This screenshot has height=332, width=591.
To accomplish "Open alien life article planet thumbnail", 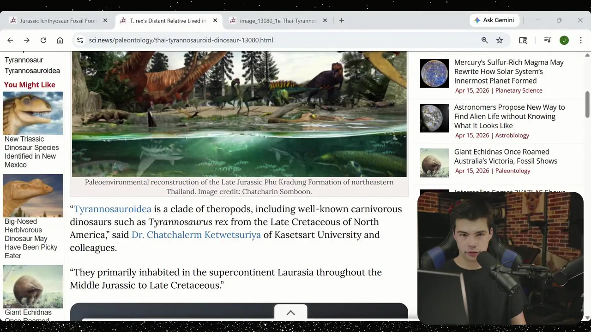I will tap(434, 118).
